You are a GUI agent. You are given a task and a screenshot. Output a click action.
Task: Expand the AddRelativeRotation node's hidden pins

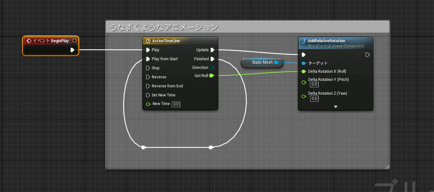coord(336,107)
